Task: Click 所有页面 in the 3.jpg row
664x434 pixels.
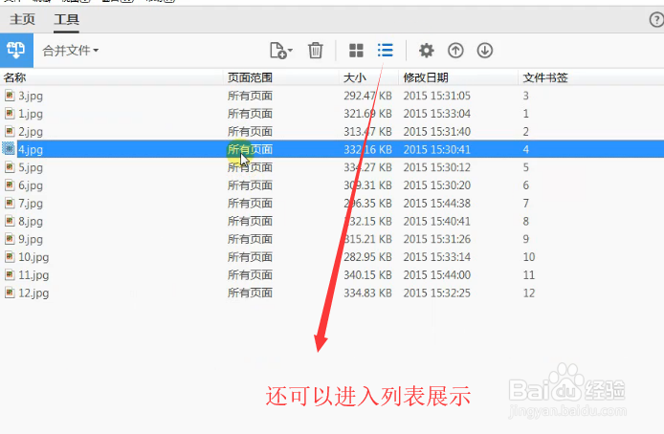Action: [250, 96]
